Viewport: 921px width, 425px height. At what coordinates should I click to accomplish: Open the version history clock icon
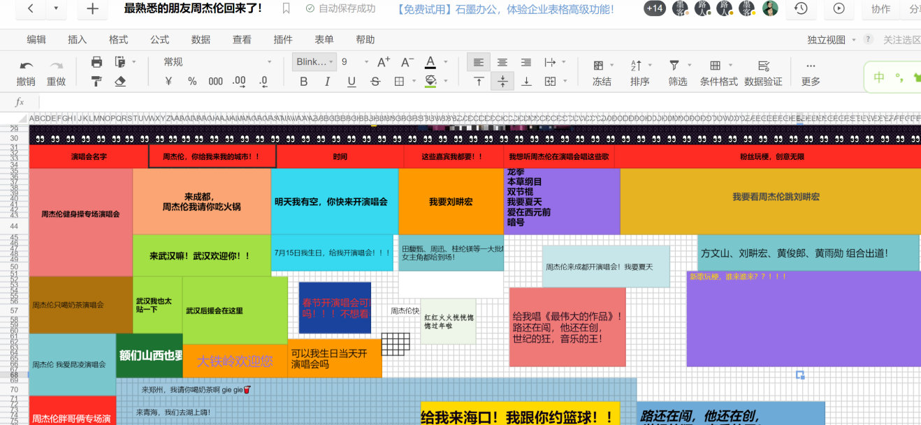point(801,8)
